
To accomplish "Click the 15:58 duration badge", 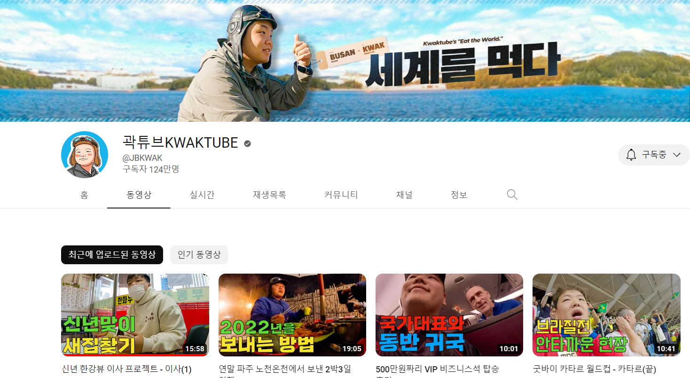I will (x=195, y=349).
